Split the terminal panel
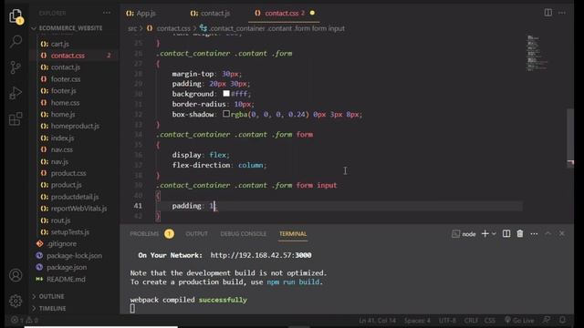Viewport: 584px width, 328px height. (x=506, y=233)
